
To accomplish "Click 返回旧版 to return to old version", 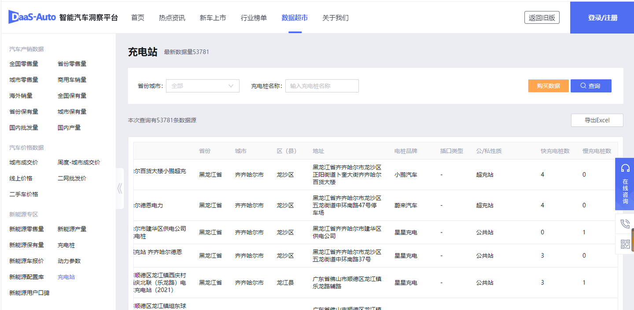I will pos(542,17).
